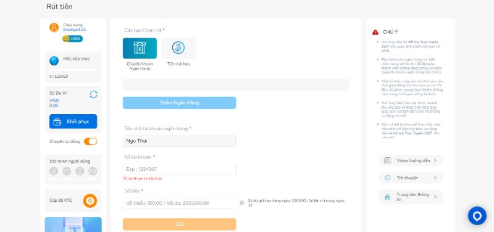Expand the Video hướng dẫn chevron arrow
Viewport: 494px width, 232px height.
coord(435,160)
